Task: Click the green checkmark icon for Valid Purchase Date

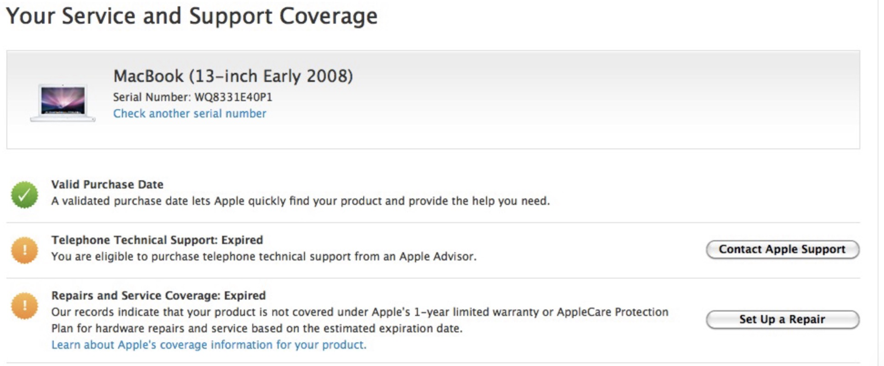Action: pos(25,195)
